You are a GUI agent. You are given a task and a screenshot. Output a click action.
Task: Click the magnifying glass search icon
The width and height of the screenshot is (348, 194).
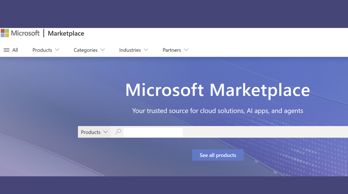pos(118,132)
